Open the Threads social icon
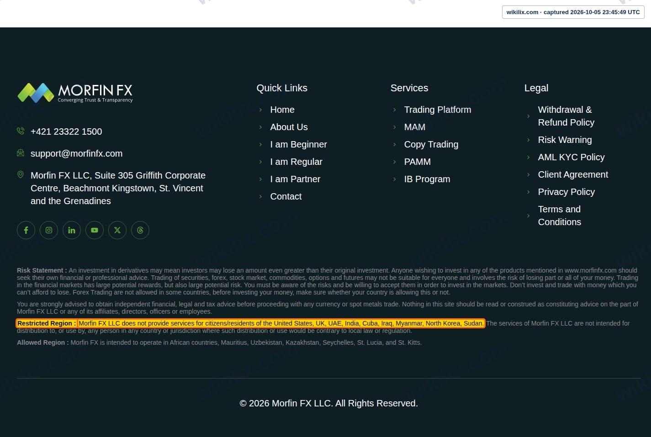Image resolution: width=651 pixels, height=437 pixels. click(x=140, y=230)
